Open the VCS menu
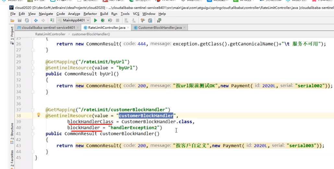 (x=136, y=14)
